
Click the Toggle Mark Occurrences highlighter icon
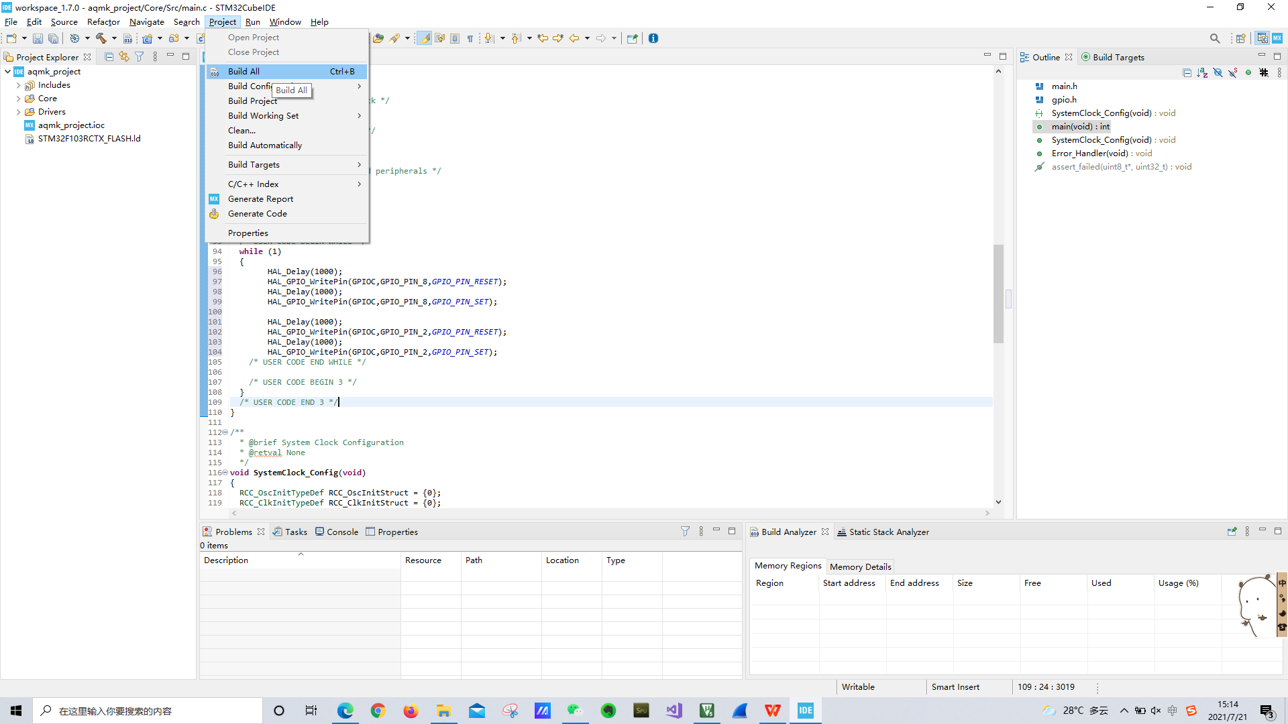tap(425, 38)
